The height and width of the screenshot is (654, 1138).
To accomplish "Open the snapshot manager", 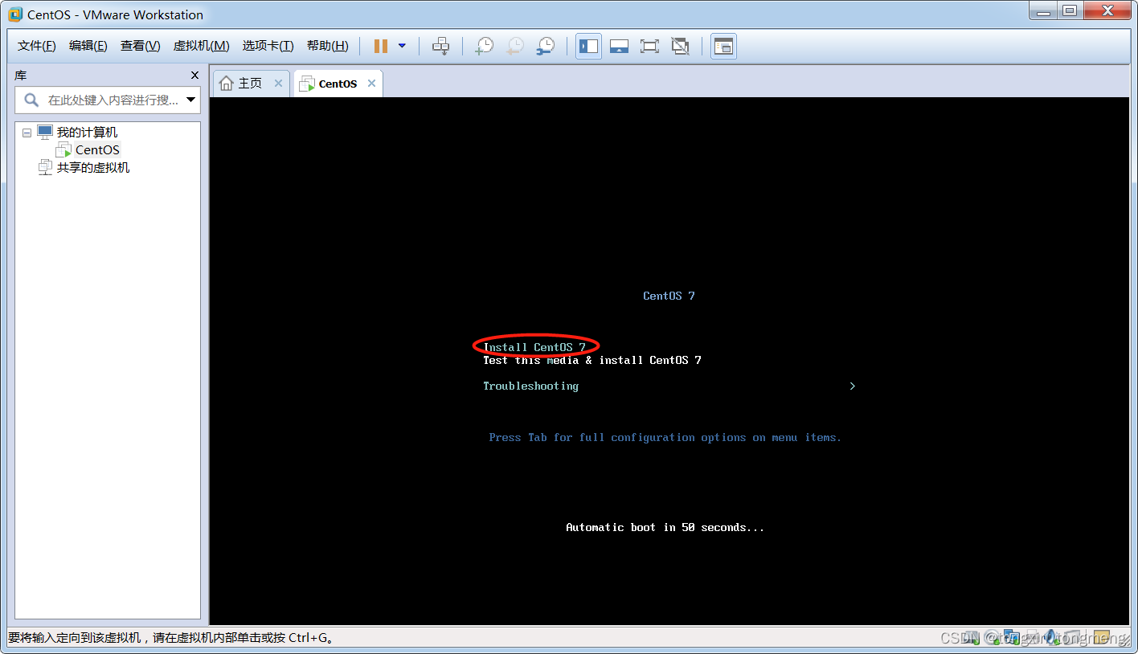I will [x=545, y=46].
